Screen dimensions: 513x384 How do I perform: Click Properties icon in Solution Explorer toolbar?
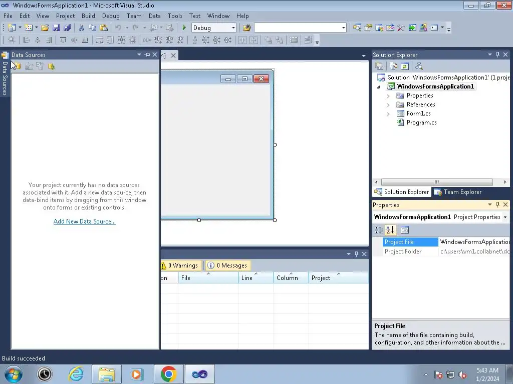[379, 66]
